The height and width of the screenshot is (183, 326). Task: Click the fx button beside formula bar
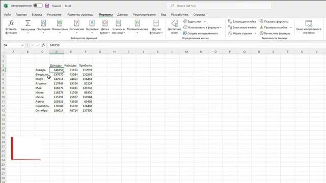(x=43, y=45)
